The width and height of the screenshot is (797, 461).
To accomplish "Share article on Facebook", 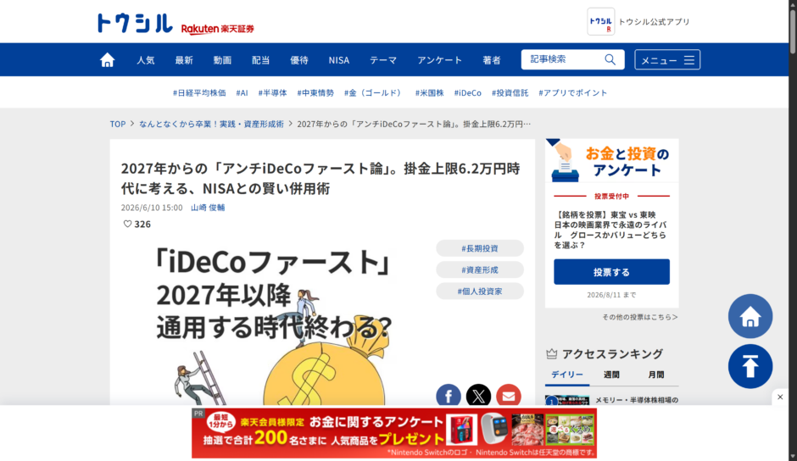I will (x=449, y=396).
